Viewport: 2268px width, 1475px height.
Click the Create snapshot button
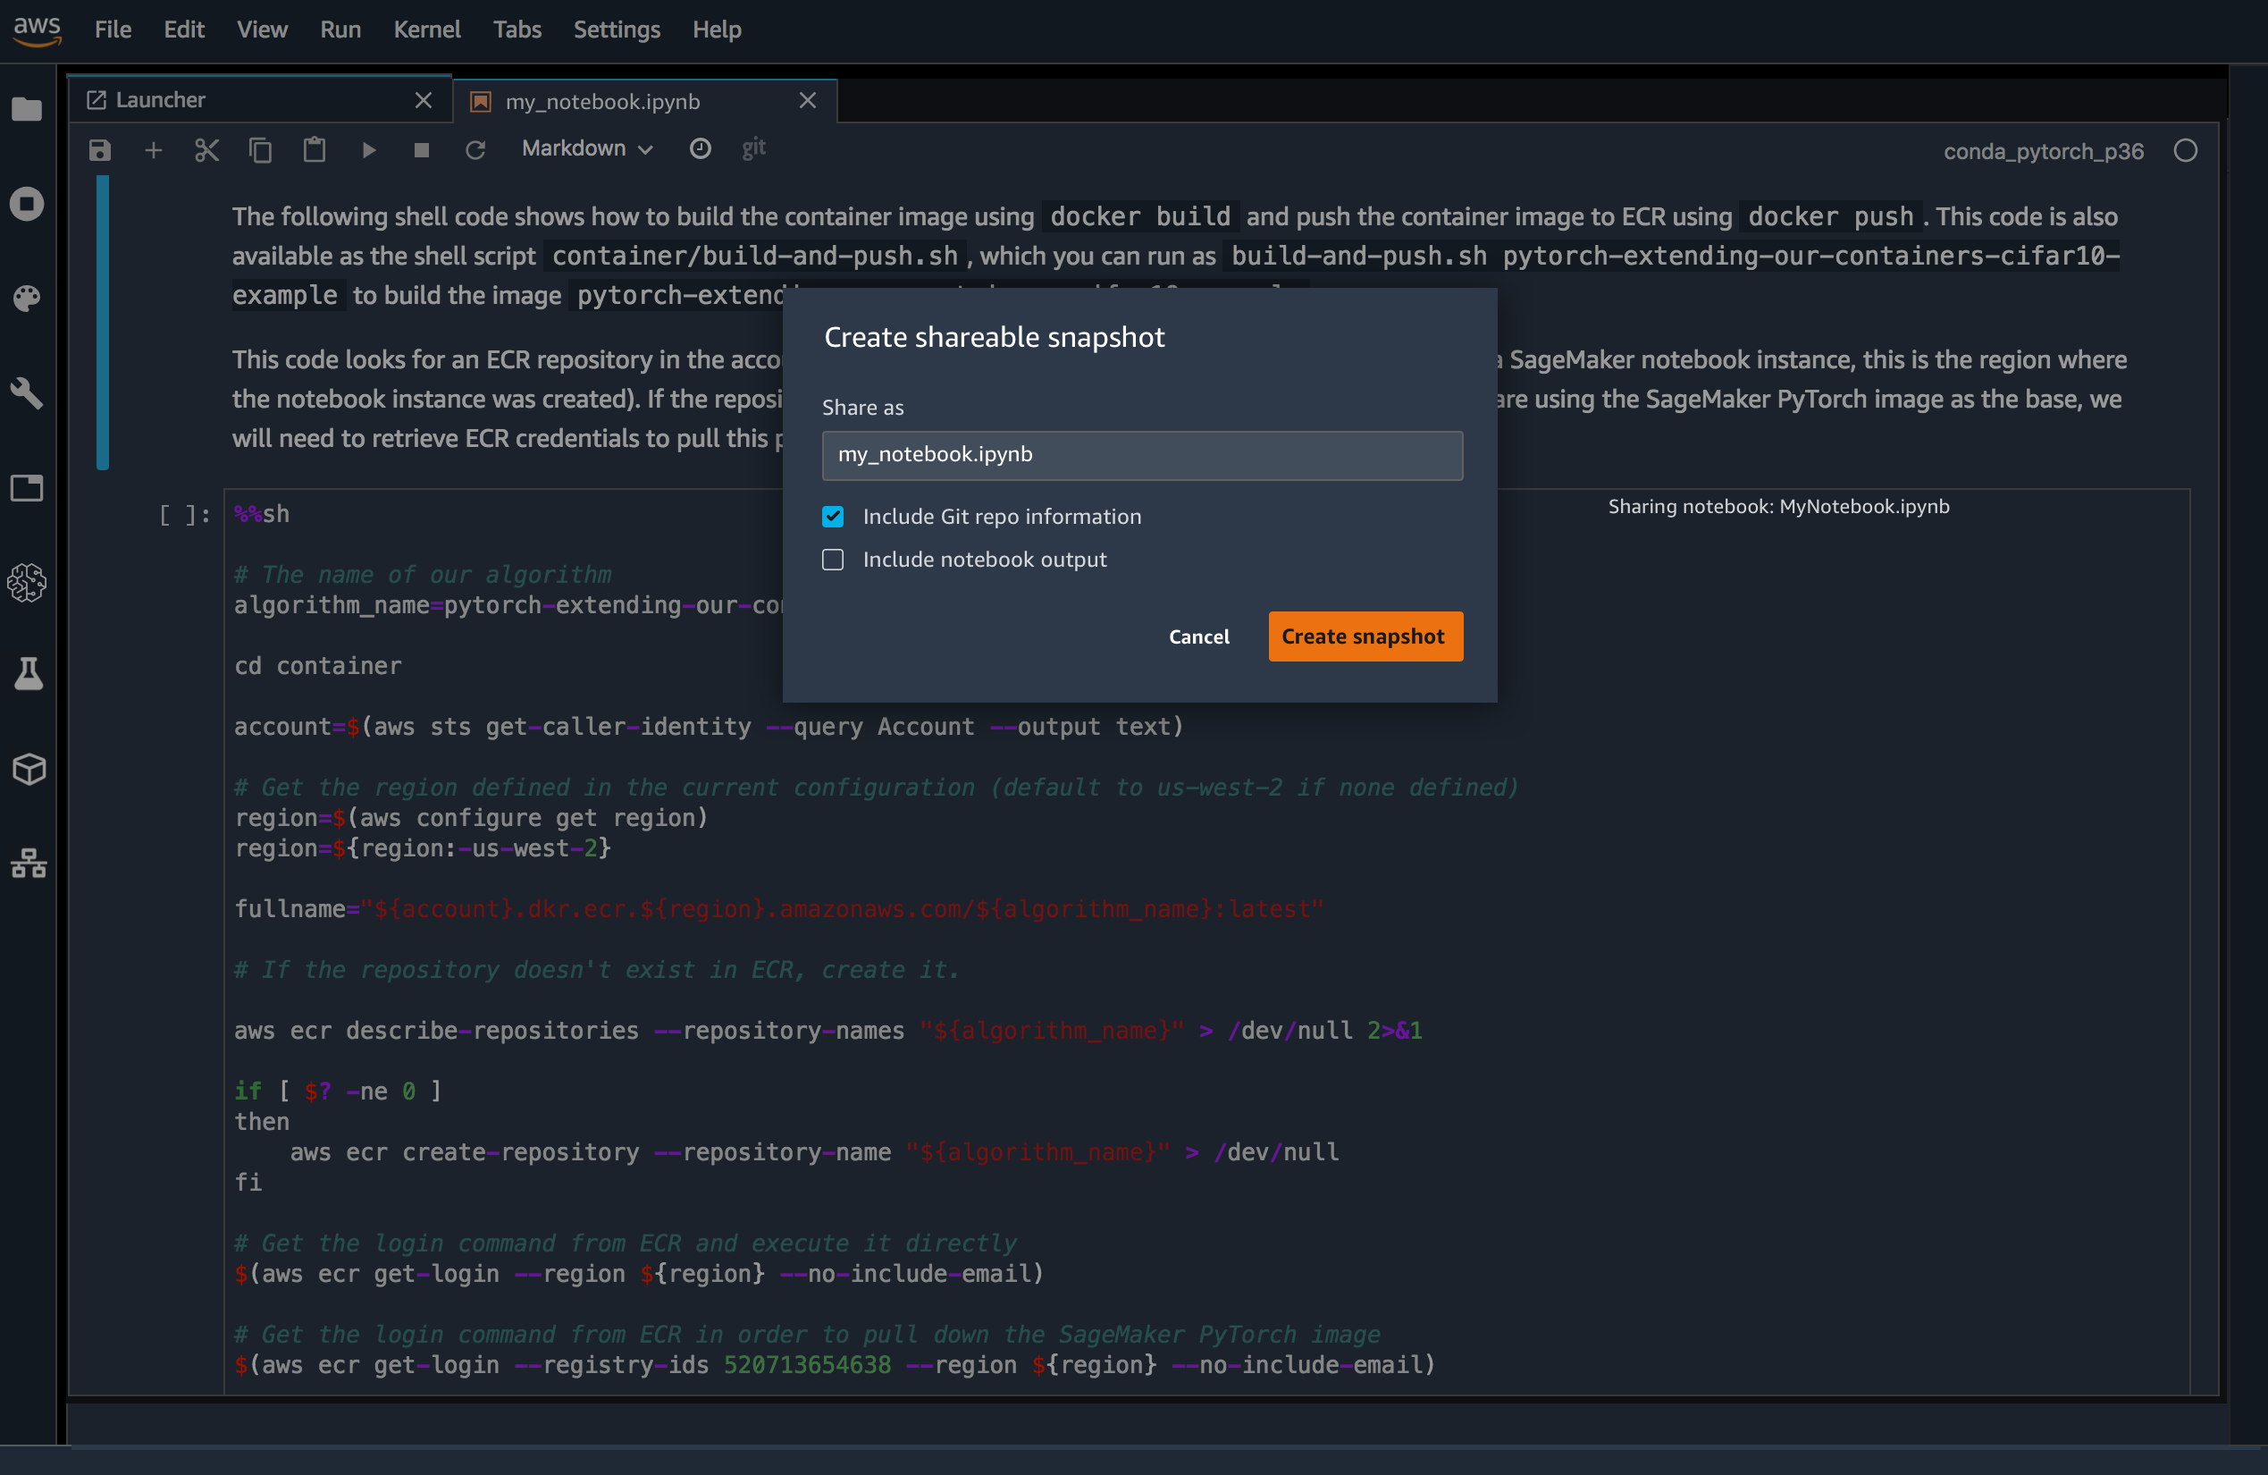(1365, 636)
